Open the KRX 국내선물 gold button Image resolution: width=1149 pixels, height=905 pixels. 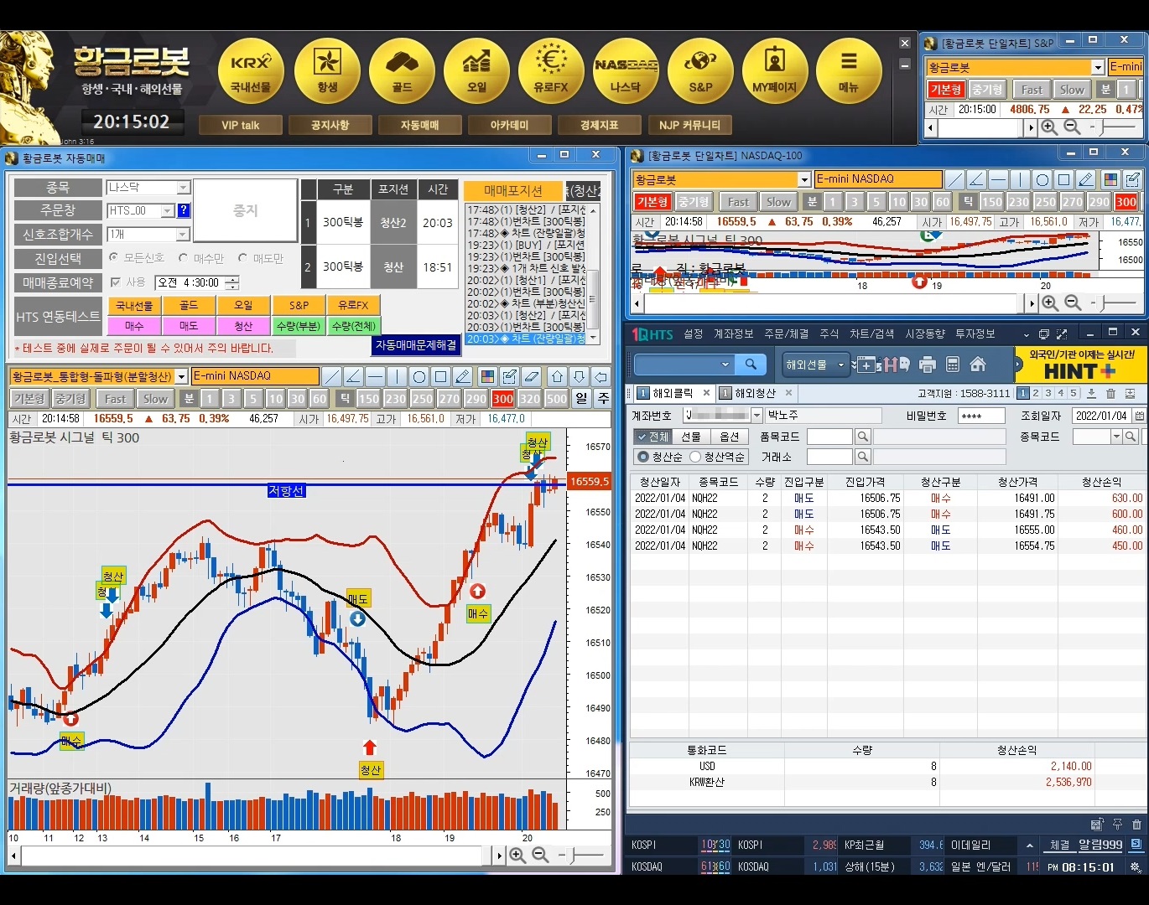(x=251, y=71)
